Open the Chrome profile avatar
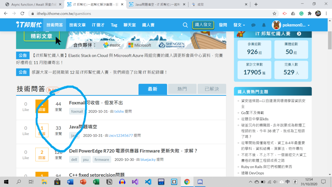The width and height of the screenshot is (332, 187). click(x=318, y=13)
